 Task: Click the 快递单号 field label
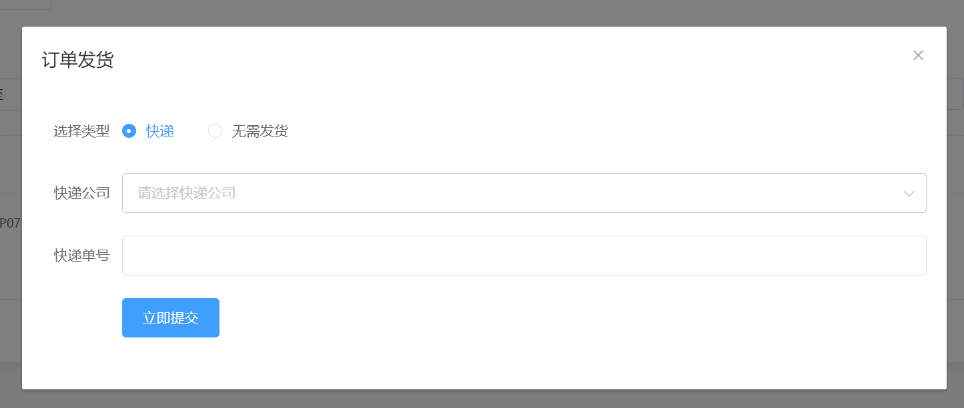click(x=81, y=256)
